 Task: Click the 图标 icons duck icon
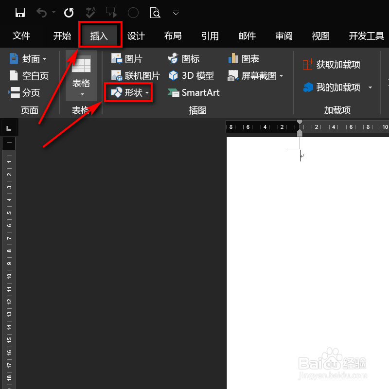(173, 58)
